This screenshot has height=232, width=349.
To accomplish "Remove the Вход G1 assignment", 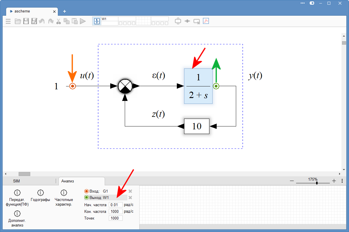I will pos(130,191).
